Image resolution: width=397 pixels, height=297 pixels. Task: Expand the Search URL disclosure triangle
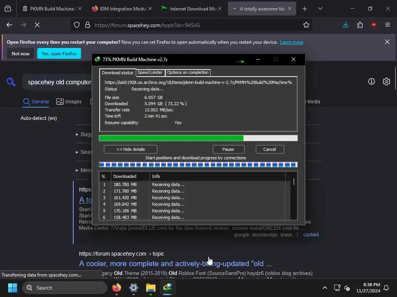pos(77,152)
